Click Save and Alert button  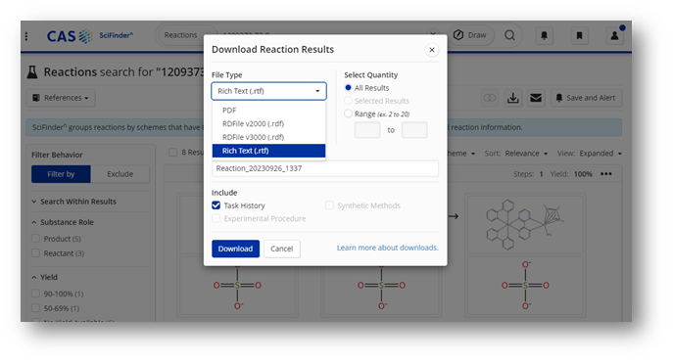pos(586,98)
